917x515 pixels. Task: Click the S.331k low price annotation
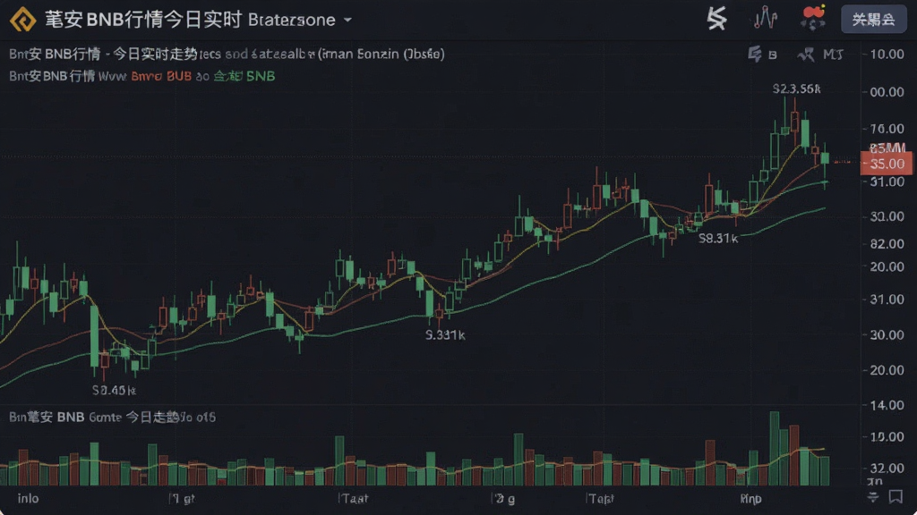click(445, 334)
